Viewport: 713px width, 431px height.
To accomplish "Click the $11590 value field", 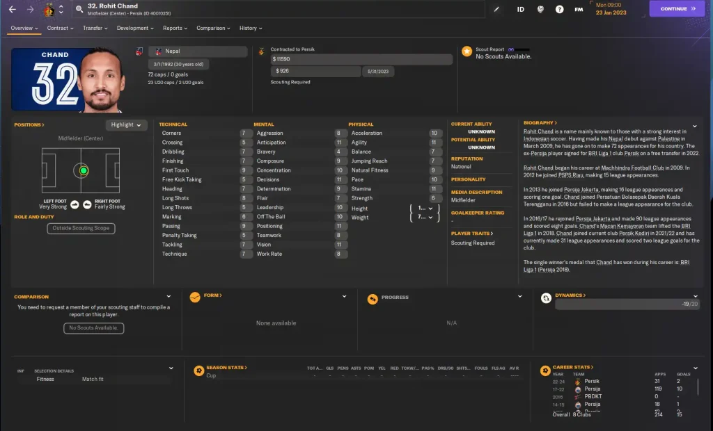I will [x=361, y=60].
